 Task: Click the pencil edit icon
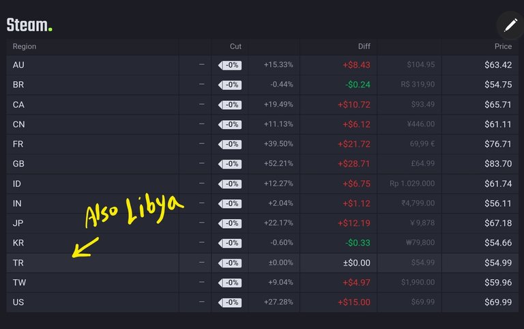(x=510, y=25)
